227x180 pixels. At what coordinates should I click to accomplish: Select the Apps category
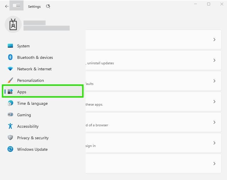click(x=42, y=92)
